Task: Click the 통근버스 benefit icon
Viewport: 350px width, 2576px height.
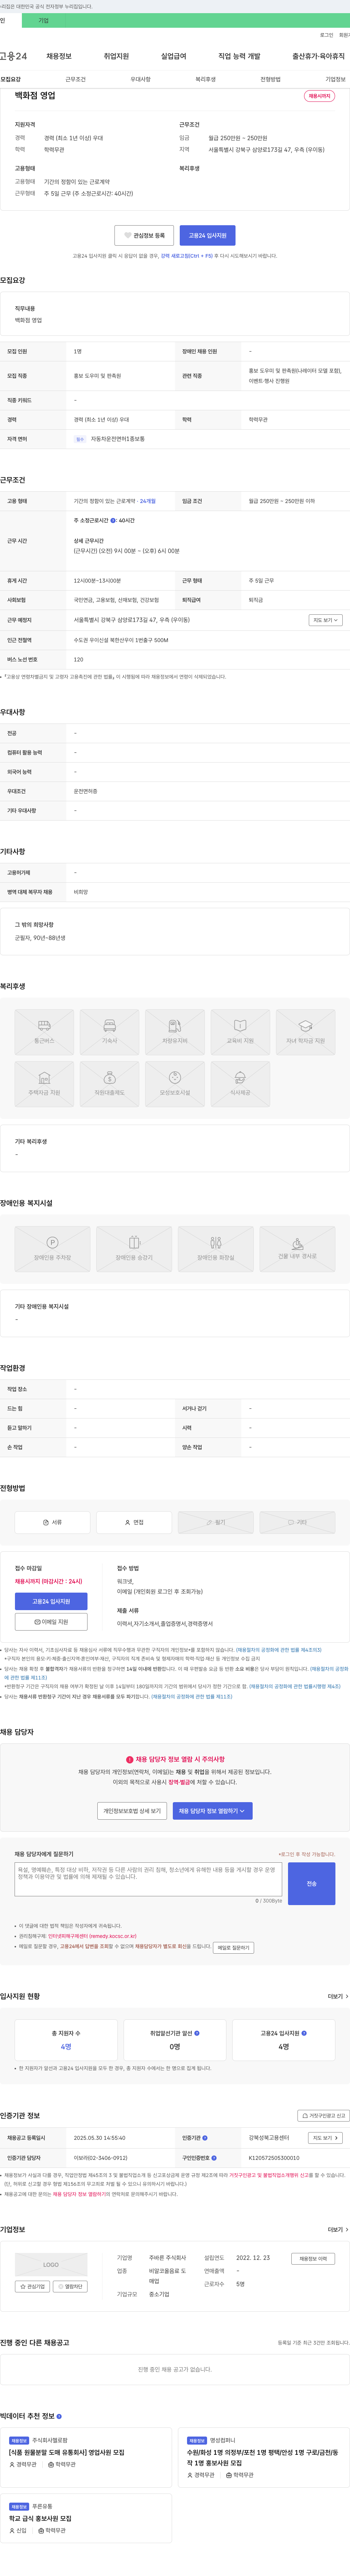Action: (44, 1032)
